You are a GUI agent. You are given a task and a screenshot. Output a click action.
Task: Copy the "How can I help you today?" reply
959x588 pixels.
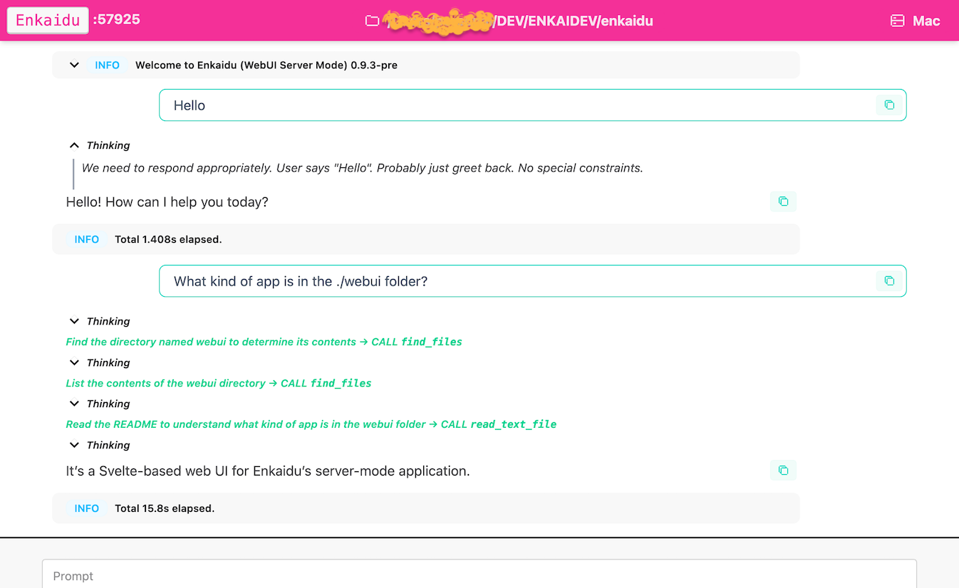click(783, 201)
